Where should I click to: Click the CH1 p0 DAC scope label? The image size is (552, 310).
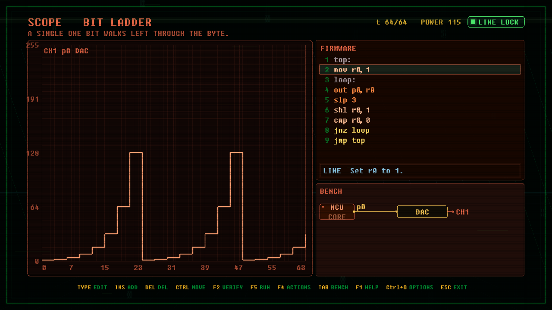coord(66,51)
